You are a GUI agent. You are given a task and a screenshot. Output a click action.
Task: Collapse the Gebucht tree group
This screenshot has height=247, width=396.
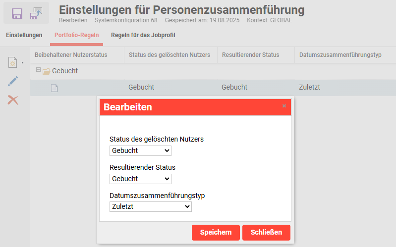click(x=38, y=70)
